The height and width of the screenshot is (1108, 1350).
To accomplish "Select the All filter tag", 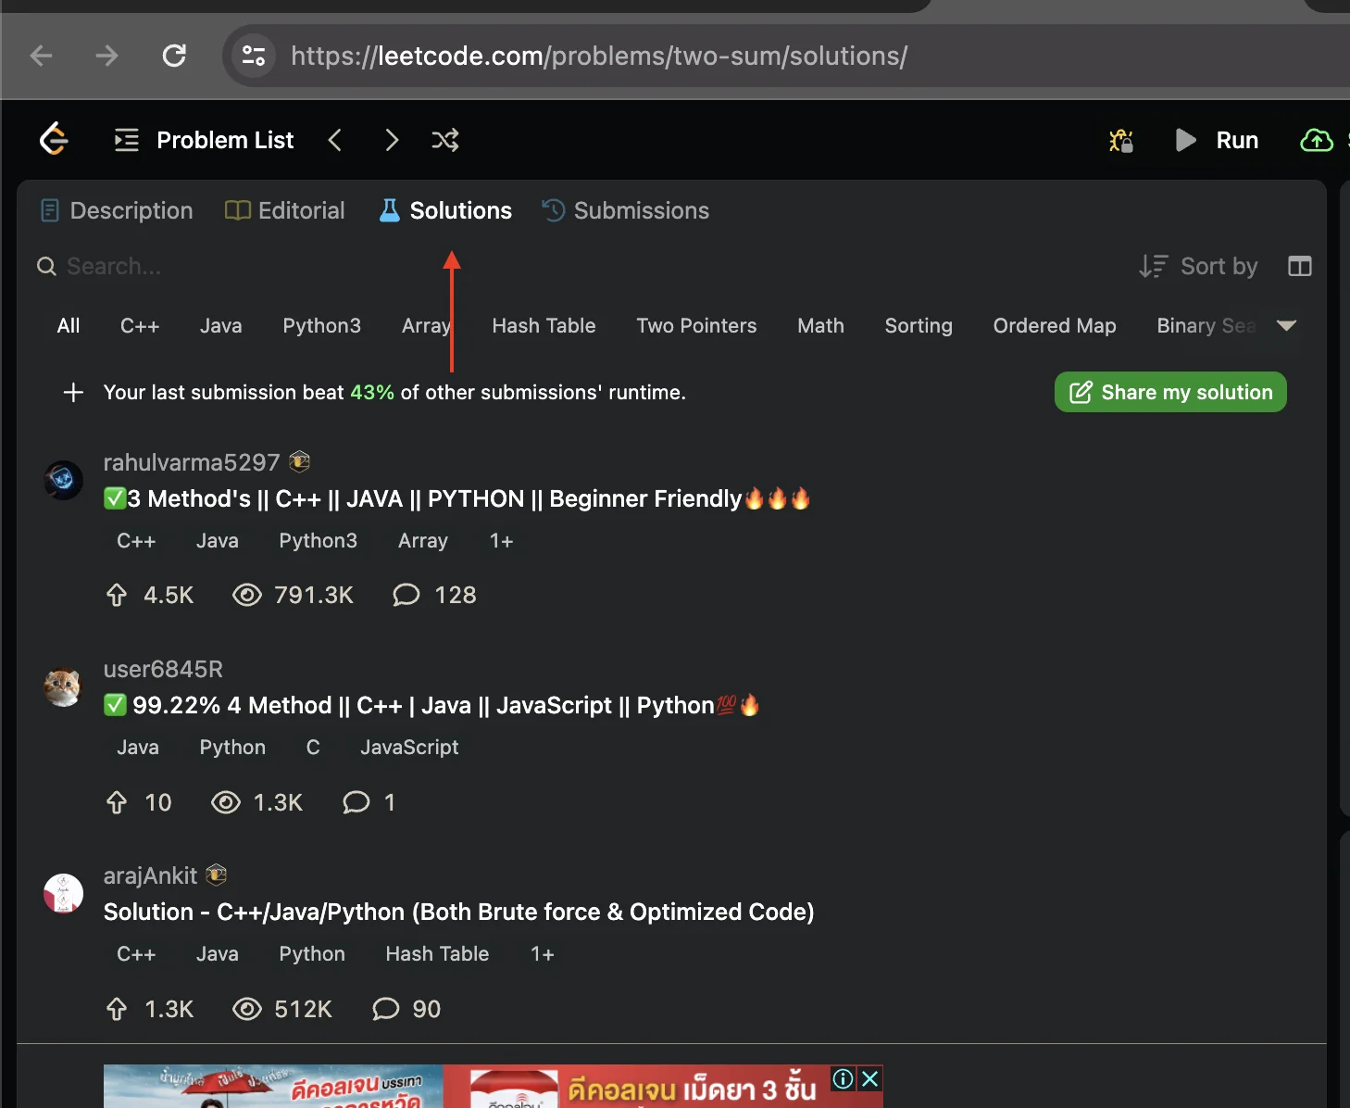I will click(x=69, y=326).
